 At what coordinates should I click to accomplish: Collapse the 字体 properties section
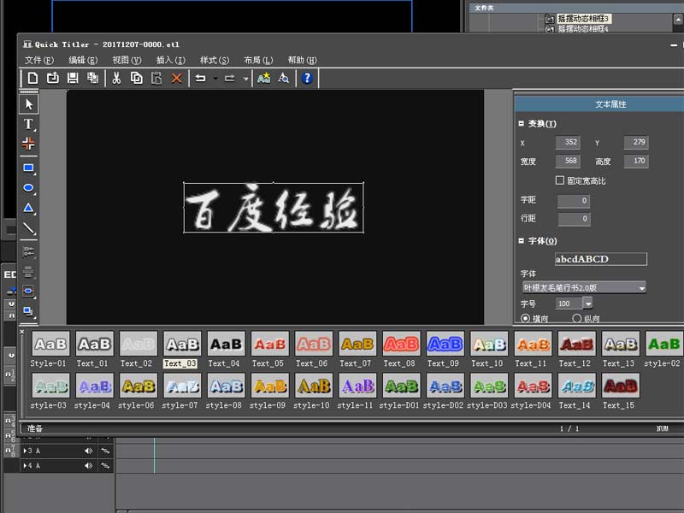[x=522, y=241]
